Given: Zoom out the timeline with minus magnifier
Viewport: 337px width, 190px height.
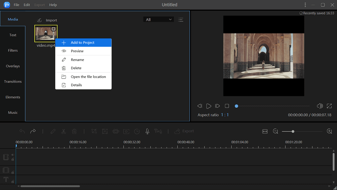Looking at the screenshot, I should pos(275,131).
